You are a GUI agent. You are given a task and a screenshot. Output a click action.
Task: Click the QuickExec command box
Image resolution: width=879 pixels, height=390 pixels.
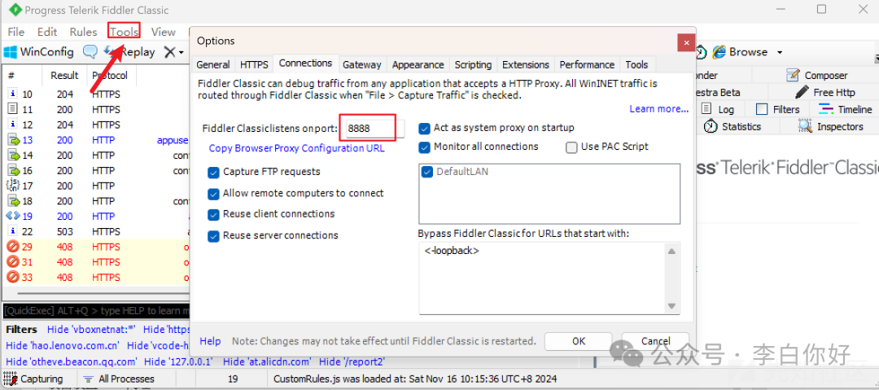pyautogui.click(x=96, y=311)
